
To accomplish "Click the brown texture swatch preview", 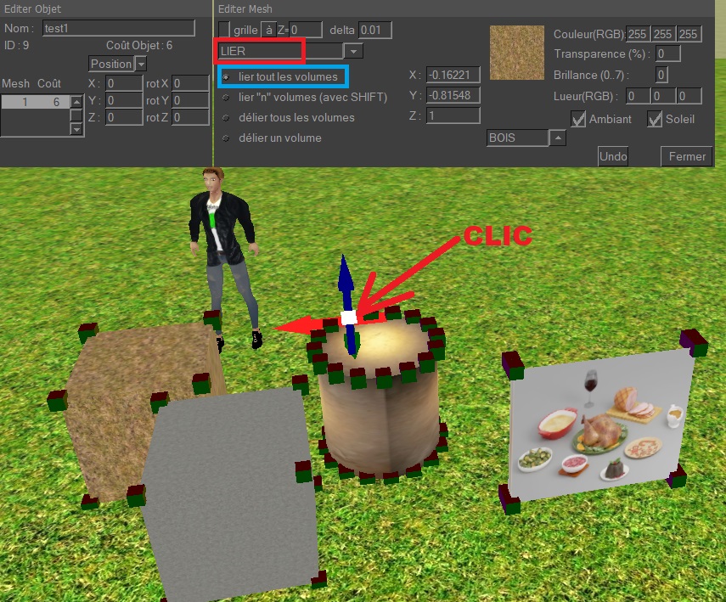I will (x=516, y=53).
